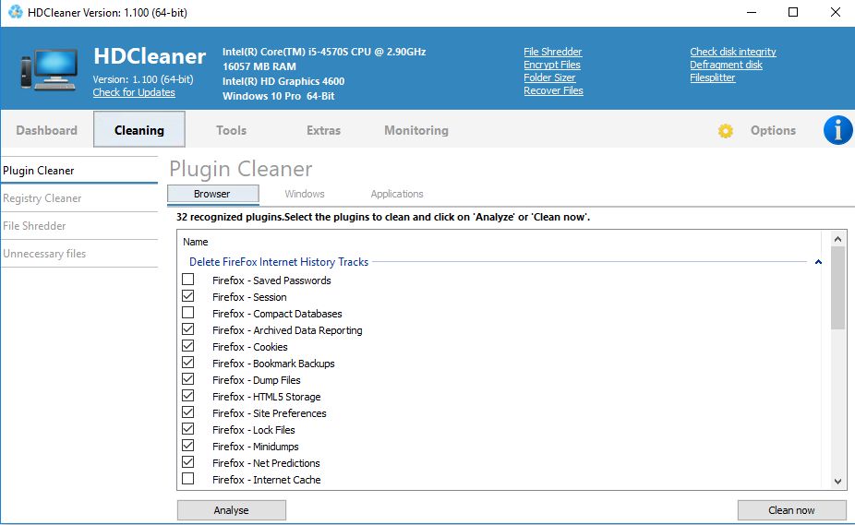The image size is (855, 525).
Task: Open Filesplitter link
Action: coord(712,78)
